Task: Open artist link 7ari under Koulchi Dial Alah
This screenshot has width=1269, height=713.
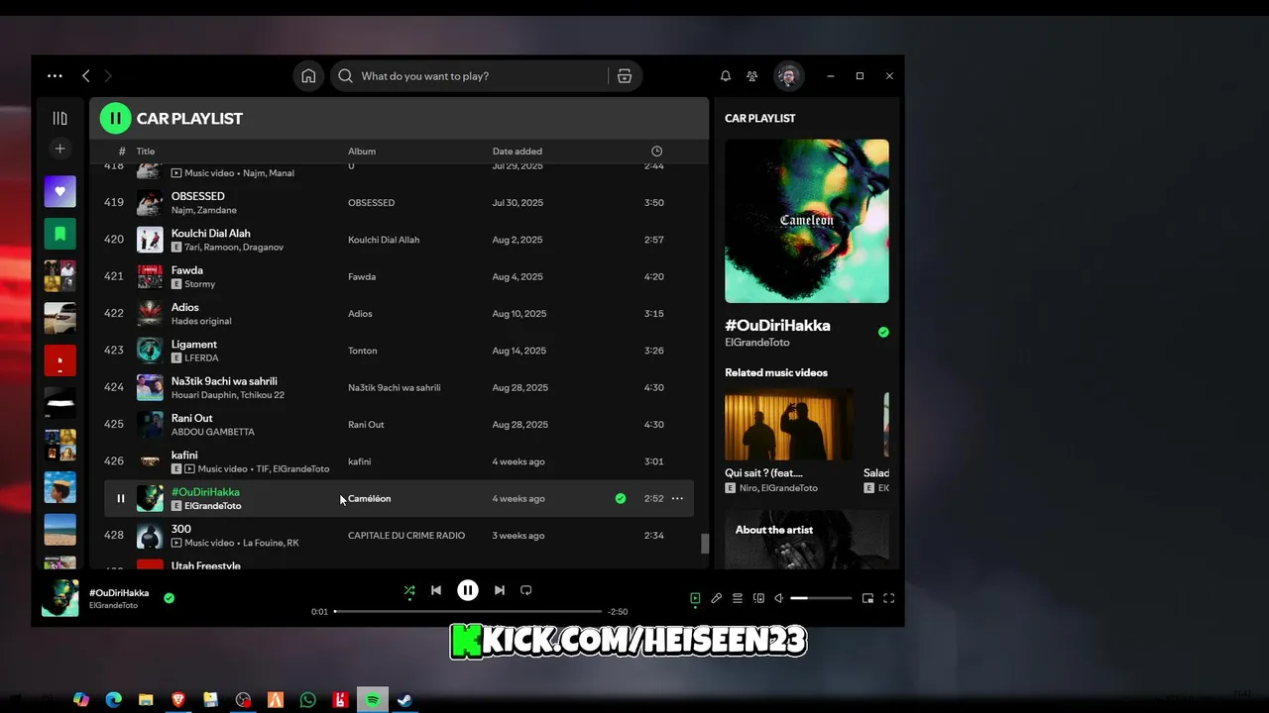Action: tap(193, 247)
